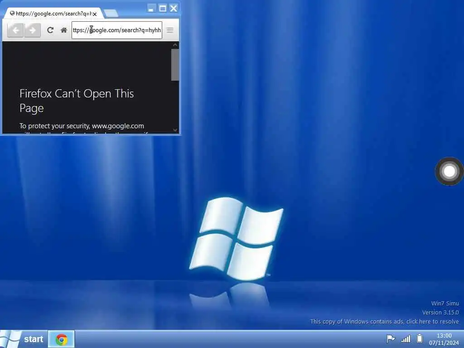Reload the page with the refresh icon
Viewport: 464px width, 348px height.
click(50, 30)
